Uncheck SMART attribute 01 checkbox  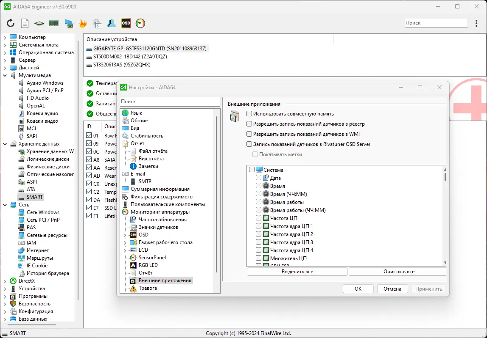tap(89, 135)
